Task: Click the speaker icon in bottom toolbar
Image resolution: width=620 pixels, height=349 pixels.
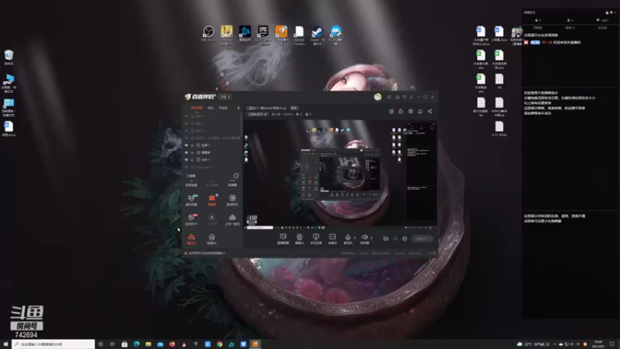Action: (x=364, y=237)
